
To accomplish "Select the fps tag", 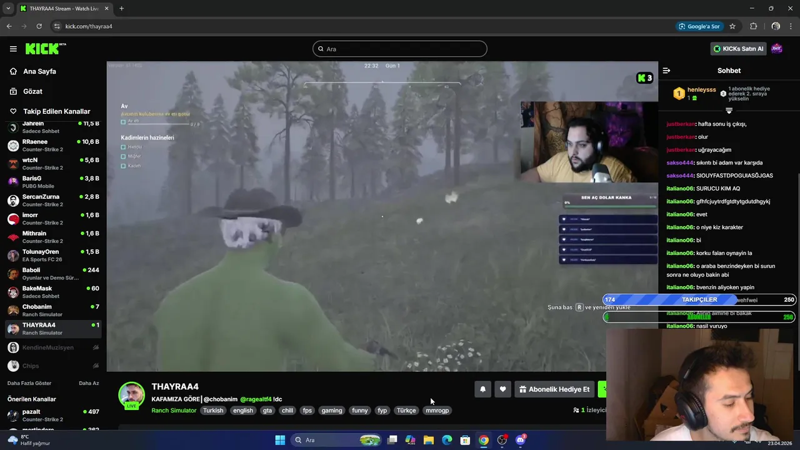I will [x=307, y=411].
